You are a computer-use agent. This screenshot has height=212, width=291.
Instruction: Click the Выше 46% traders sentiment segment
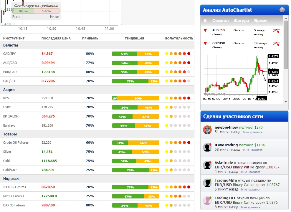pos(23,11)
